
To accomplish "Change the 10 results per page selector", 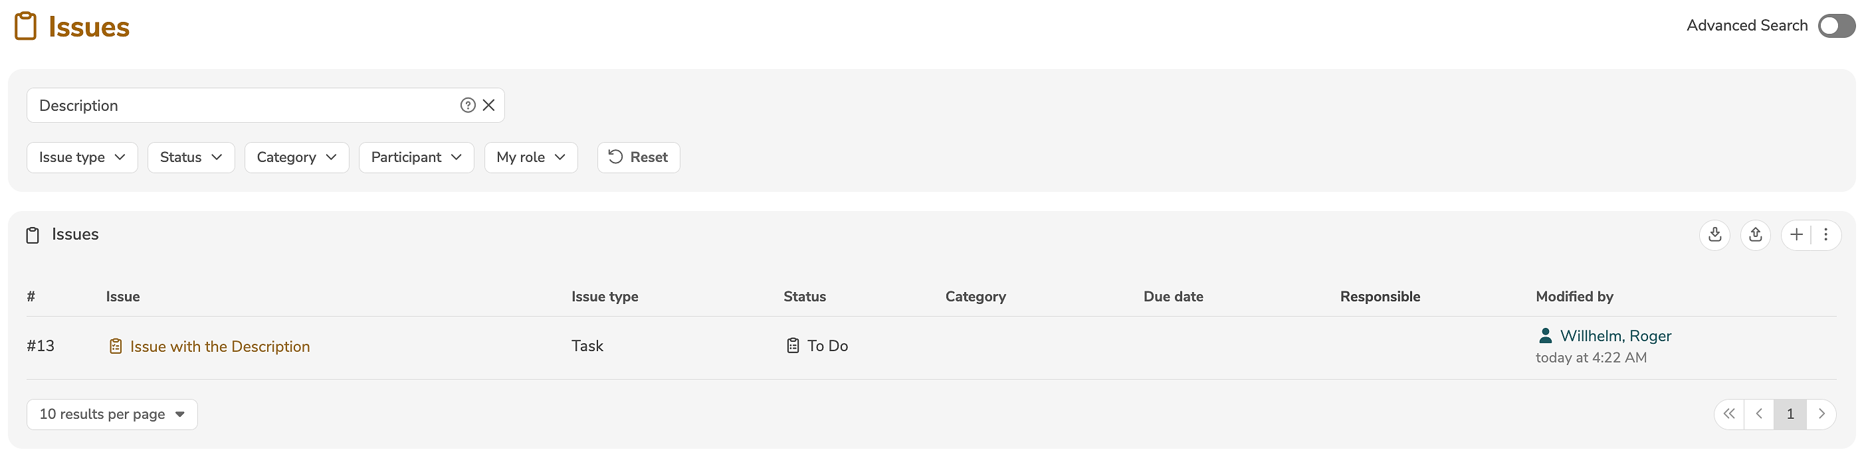I will [x=112, y=415].
